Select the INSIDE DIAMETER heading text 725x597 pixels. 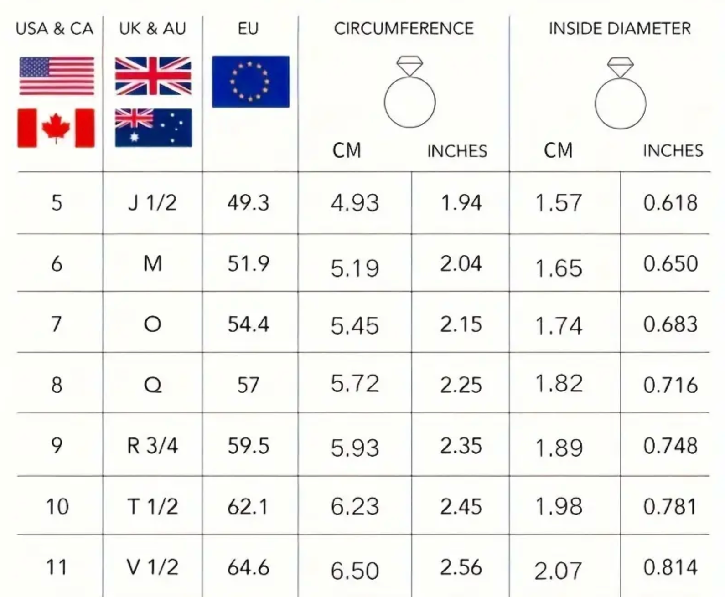click(620, 28)
